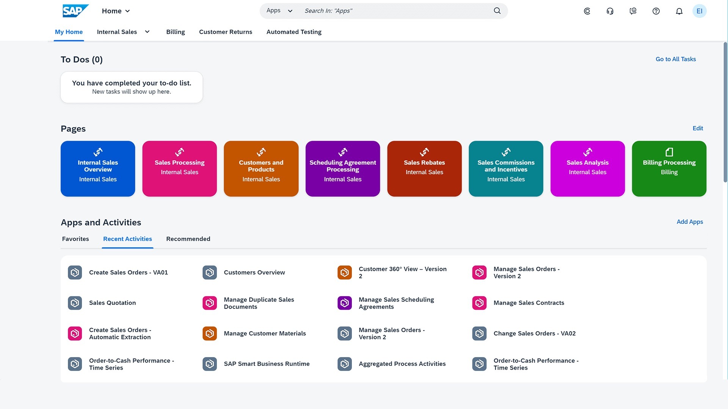Click the Create Sales Orders - VA01 icon
Screen dimensions: 728x409
75,272
